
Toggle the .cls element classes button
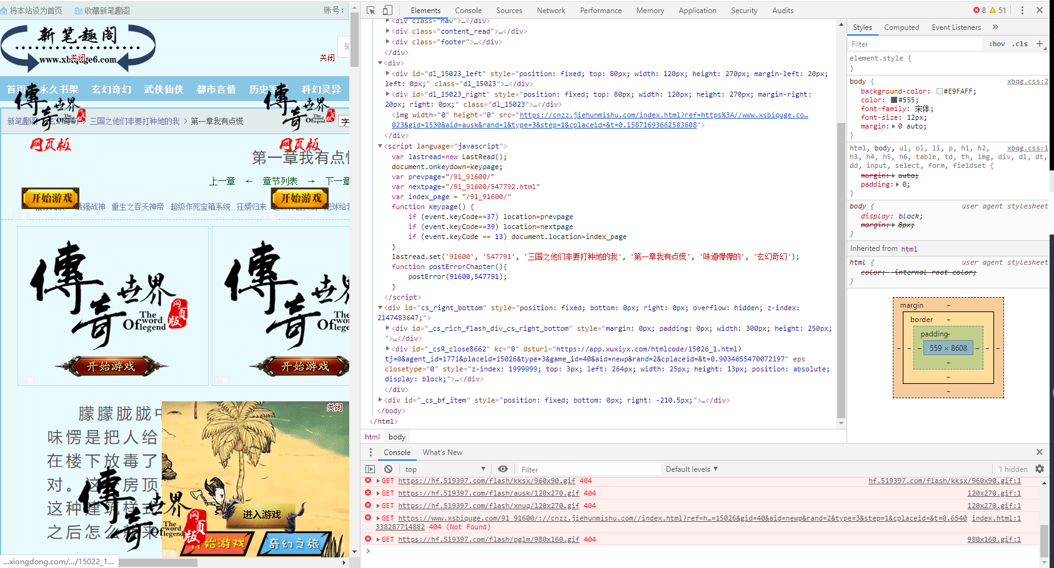pos(1021,44)
